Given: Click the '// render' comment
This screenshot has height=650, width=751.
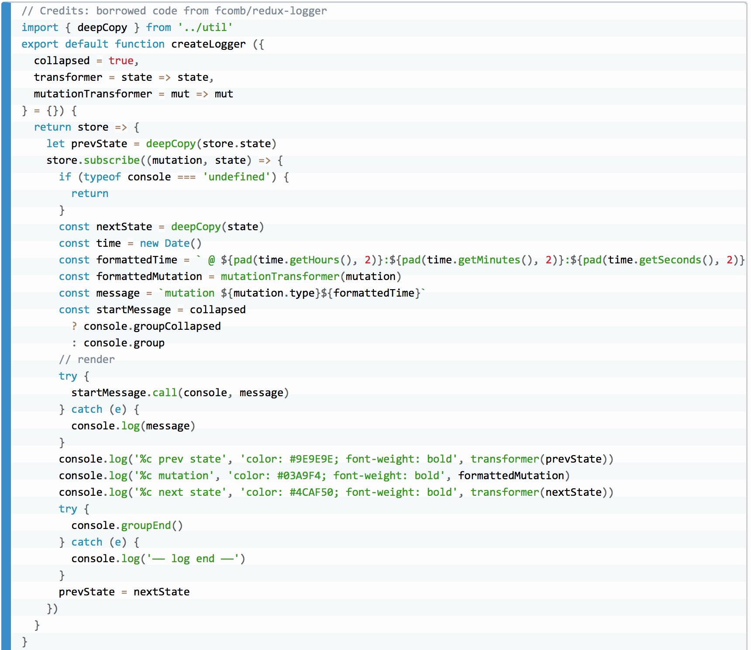Looking at the screenshot, I should (x=87, y=360).
